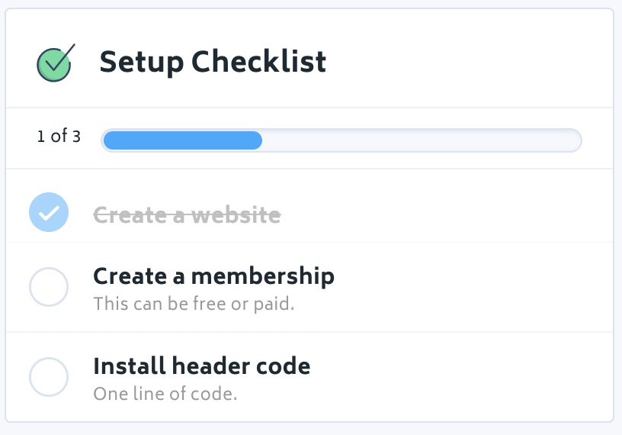Click the Setup Checklist heading

(213, 62)
